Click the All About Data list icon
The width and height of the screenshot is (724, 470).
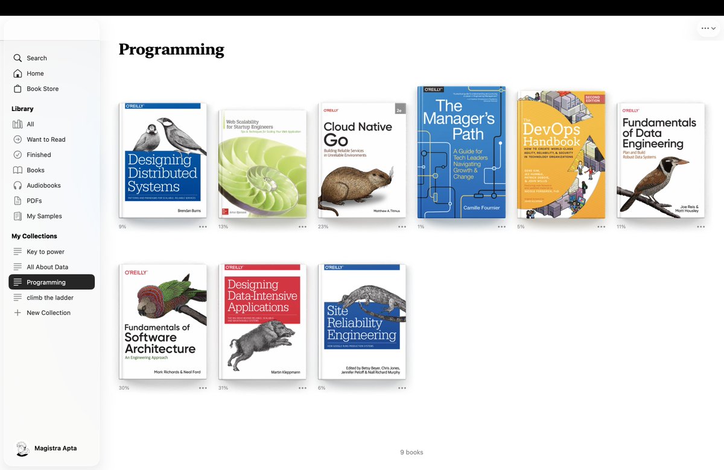click(17, 267)
